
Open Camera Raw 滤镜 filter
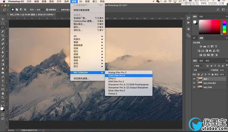87,21
